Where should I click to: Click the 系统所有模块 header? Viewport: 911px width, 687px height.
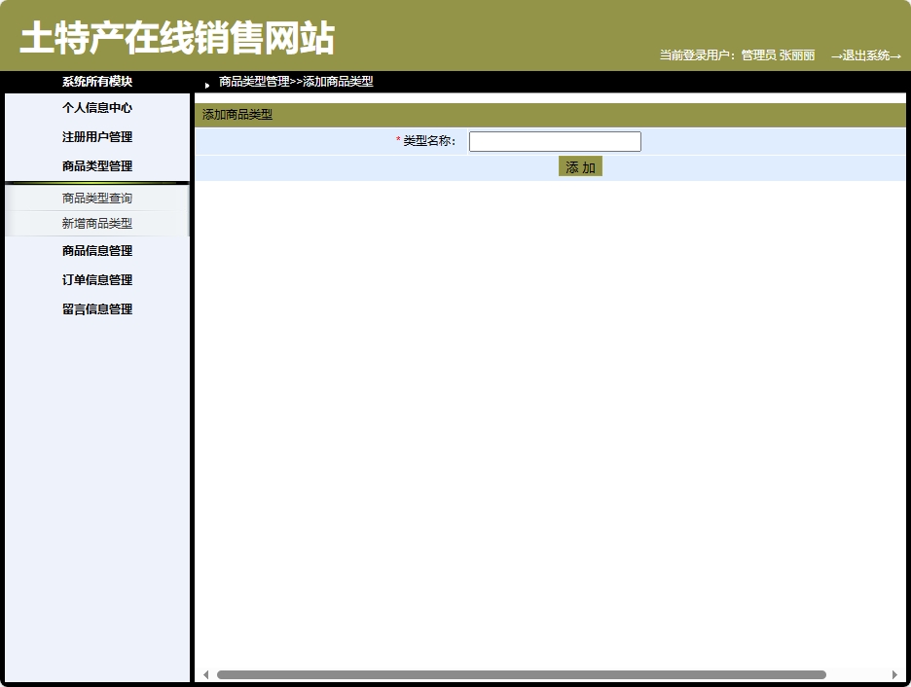[96, 84]
